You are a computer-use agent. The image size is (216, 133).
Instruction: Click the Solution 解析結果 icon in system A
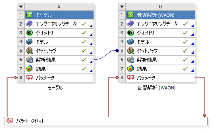[29, 60]
